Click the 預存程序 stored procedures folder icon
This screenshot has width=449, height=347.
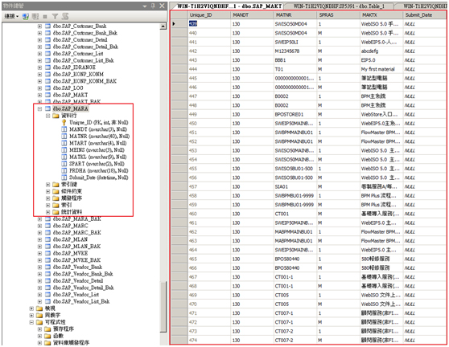47,329
